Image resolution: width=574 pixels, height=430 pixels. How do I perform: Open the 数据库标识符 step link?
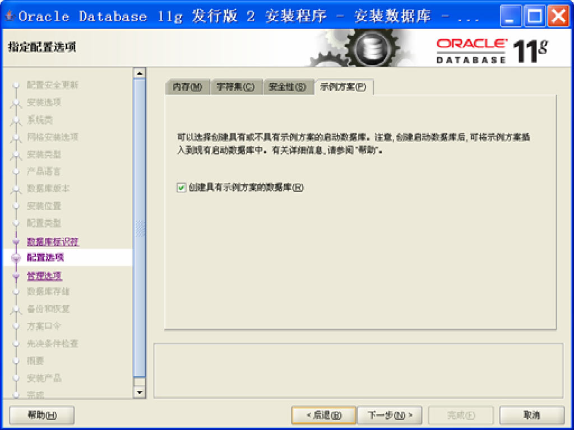53,242
